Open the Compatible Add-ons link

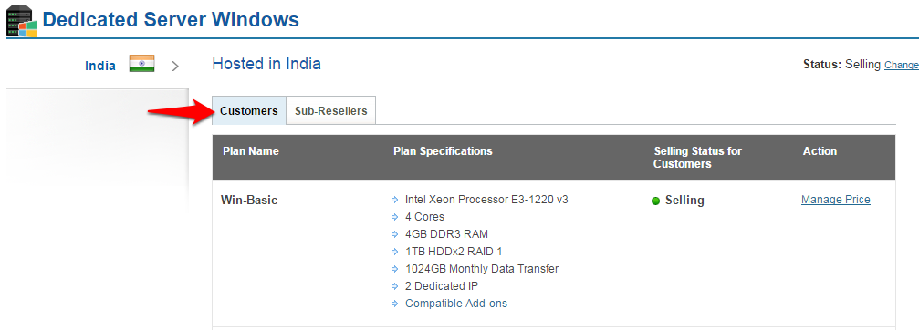coord(456,304)
